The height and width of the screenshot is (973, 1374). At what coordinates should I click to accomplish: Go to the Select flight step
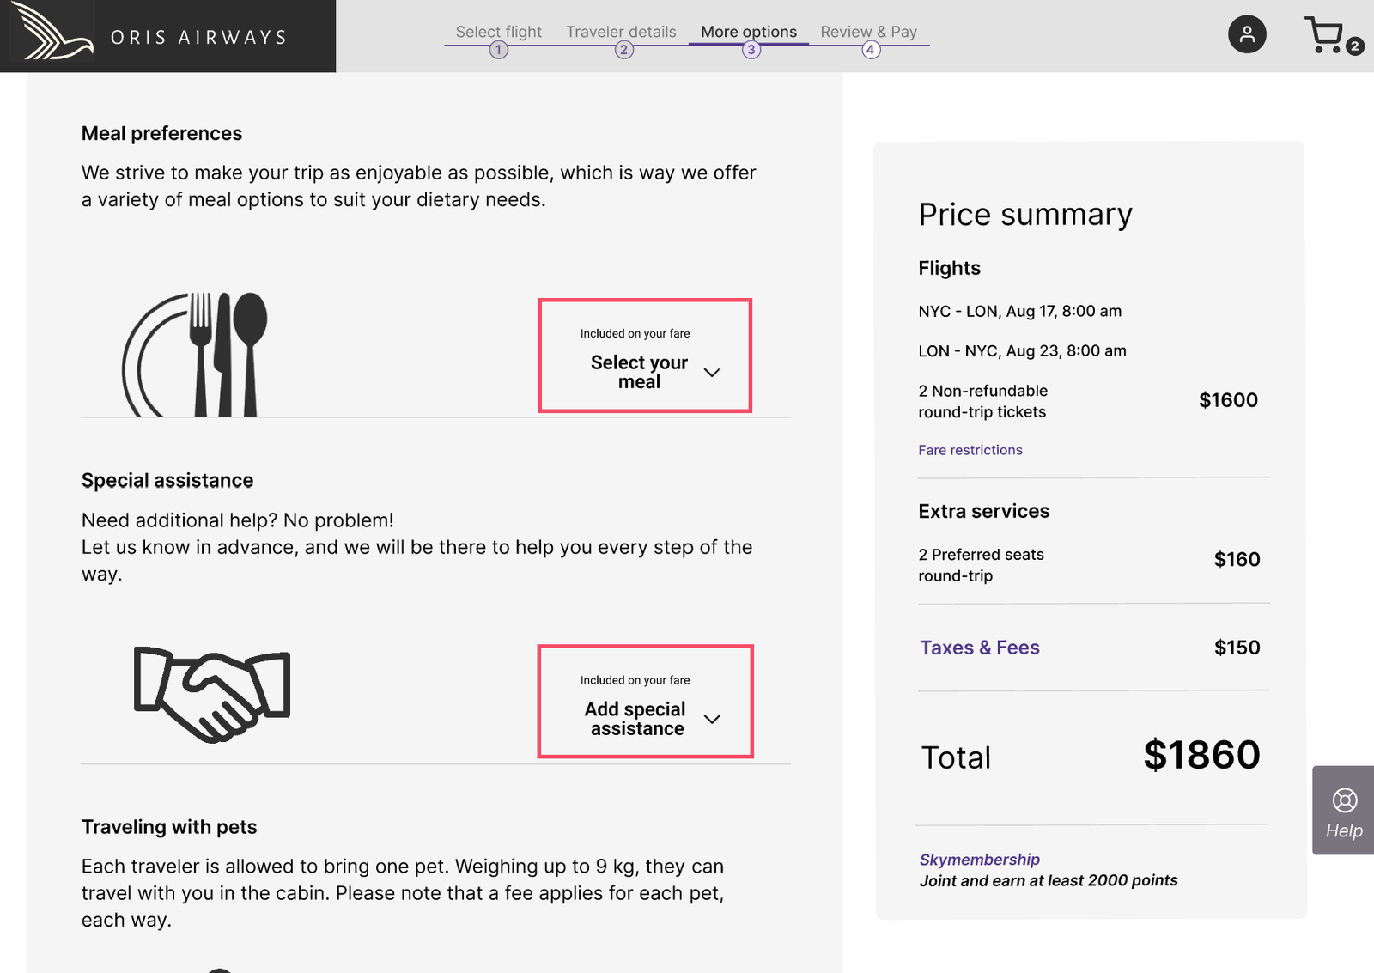(x=498, y=32)
